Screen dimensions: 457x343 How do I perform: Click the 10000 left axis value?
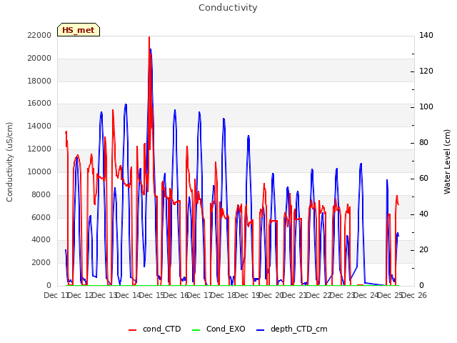[x=39, y=171]
